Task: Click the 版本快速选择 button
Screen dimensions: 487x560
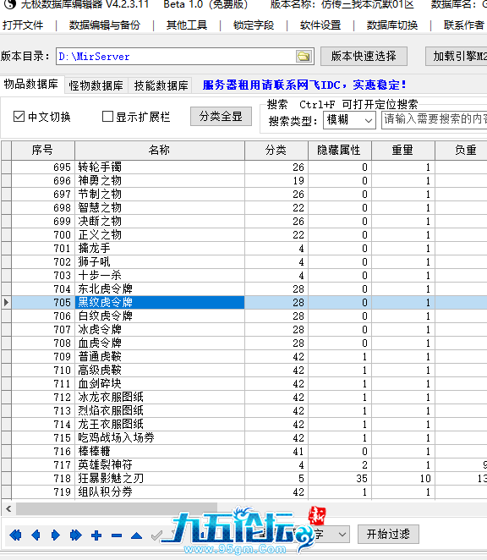Action: pyautogui.click(x=364, y=56)
